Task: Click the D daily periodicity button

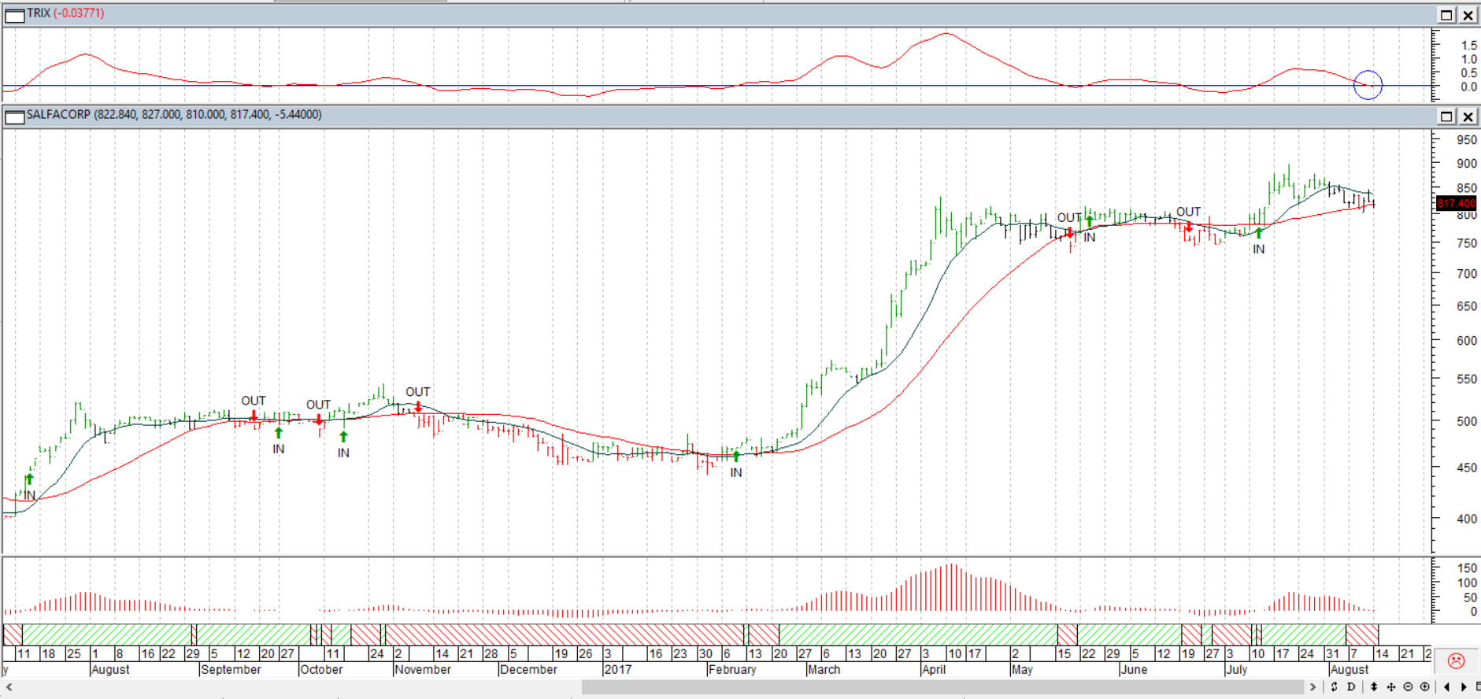Action: coord(1351,687)
